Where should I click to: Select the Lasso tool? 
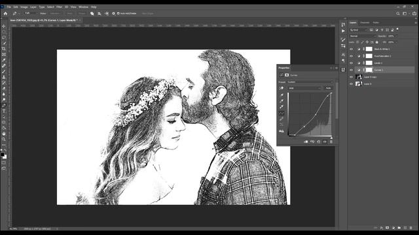4,38
